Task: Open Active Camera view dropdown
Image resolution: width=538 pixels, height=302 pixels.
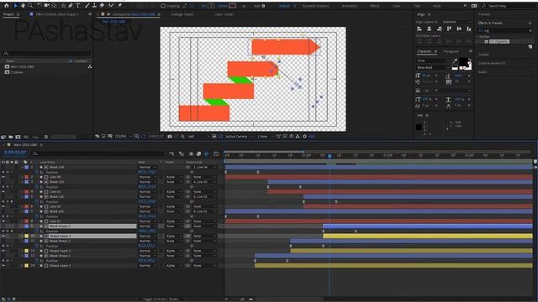Action: [x=238, y=136]
